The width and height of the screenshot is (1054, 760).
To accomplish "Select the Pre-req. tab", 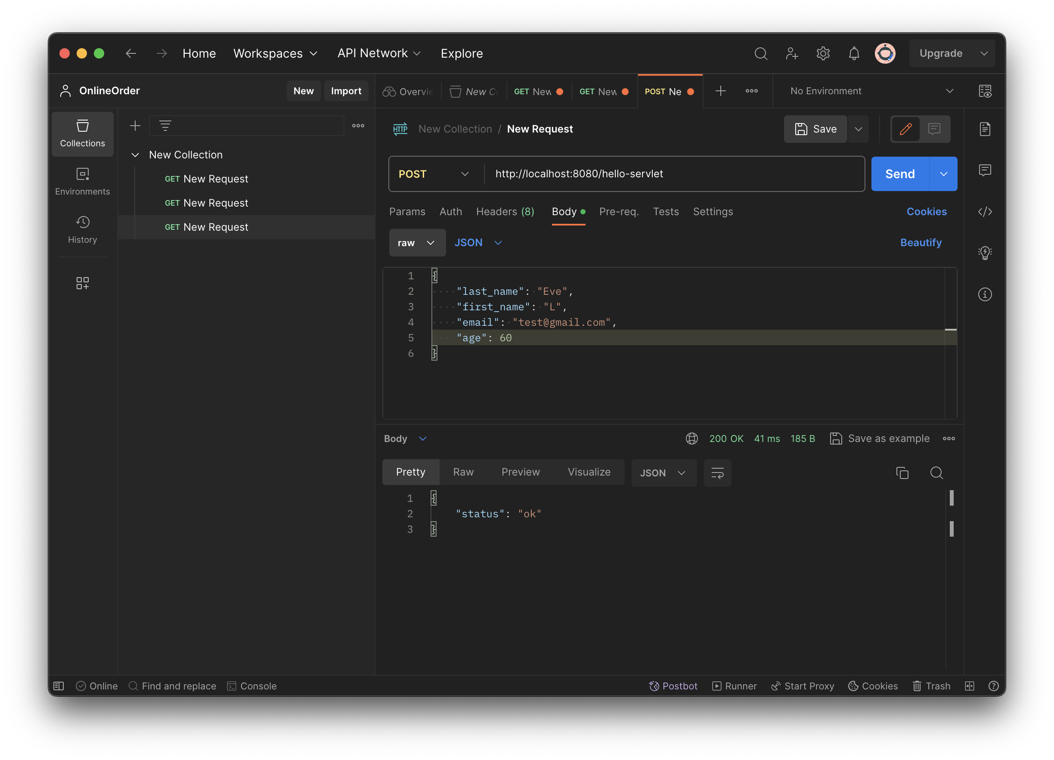I will (619, 211).
